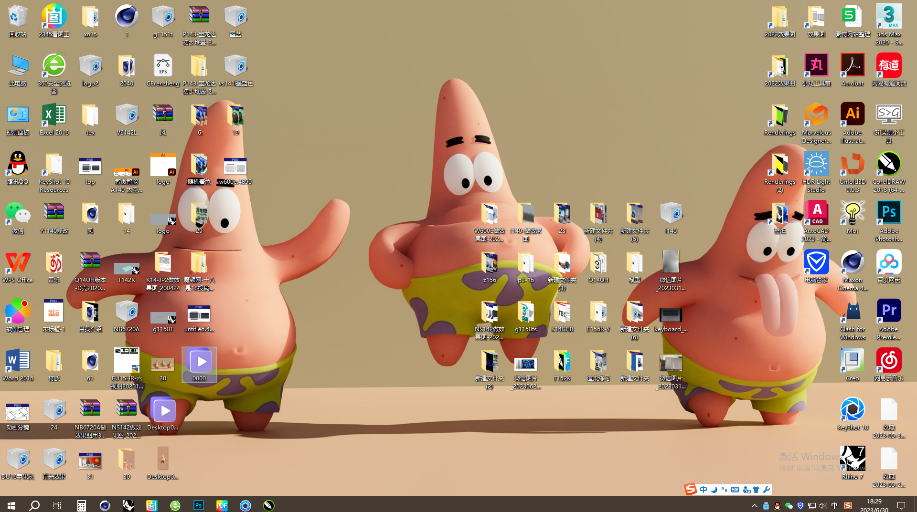Open the MoI lightbulb icon
The image size is (917, 512).
click(x=853, y=218)
